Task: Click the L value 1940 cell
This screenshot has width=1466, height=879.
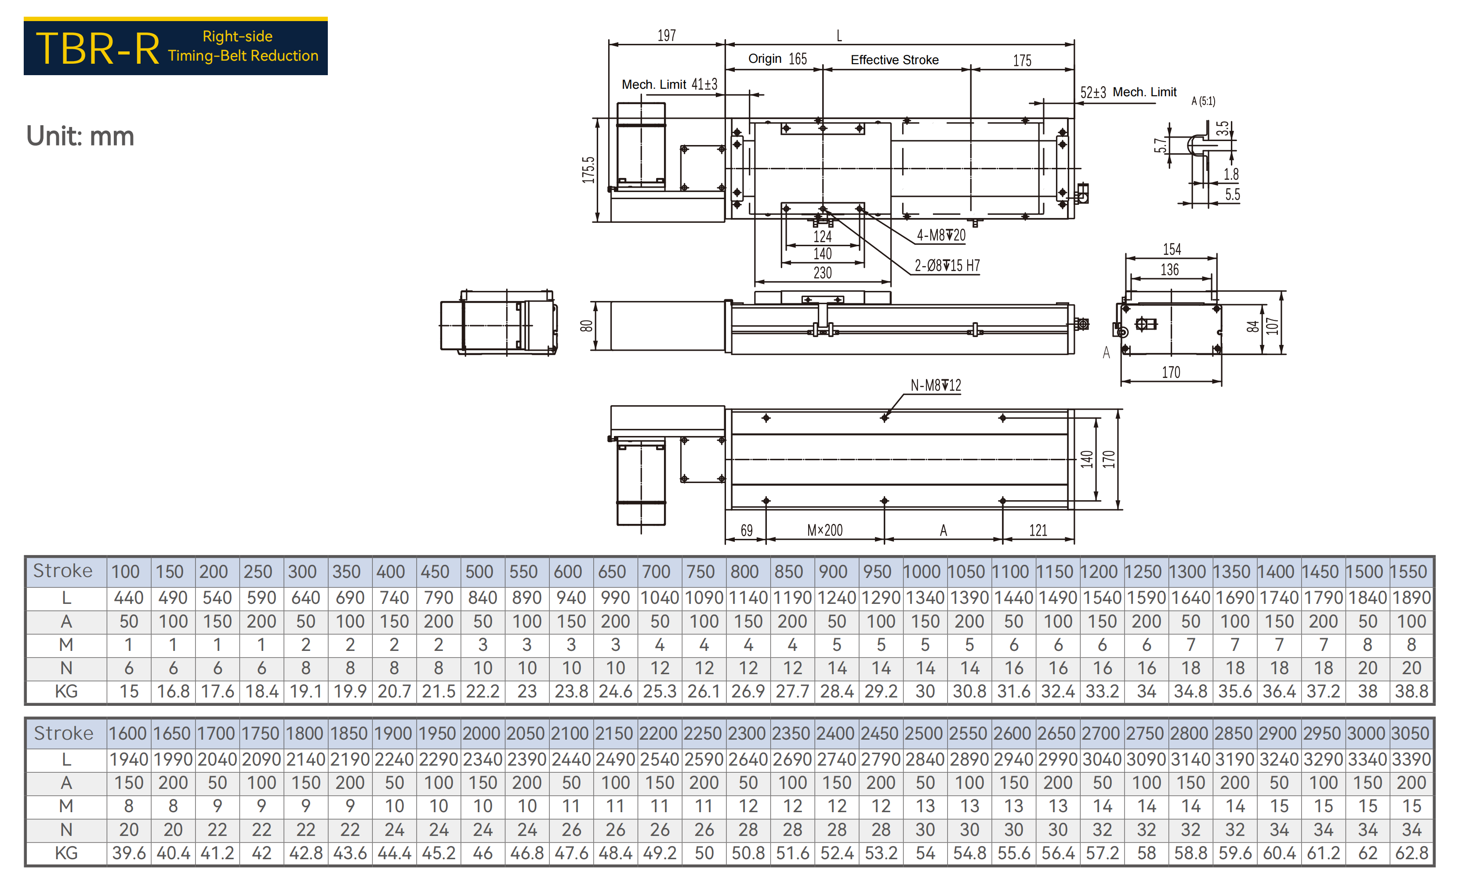Action: pyautogui.click(x=128, y=760)
